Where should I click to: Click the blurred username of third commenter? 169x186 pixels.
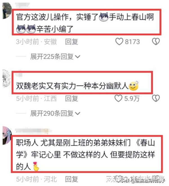click(34, 131)
